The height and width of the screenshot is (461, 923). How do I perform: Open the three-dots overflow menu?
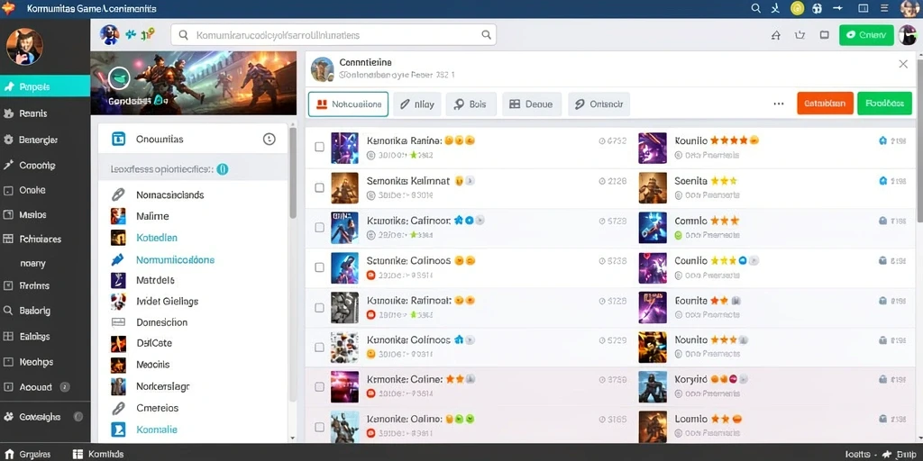[x=779, y=104]
